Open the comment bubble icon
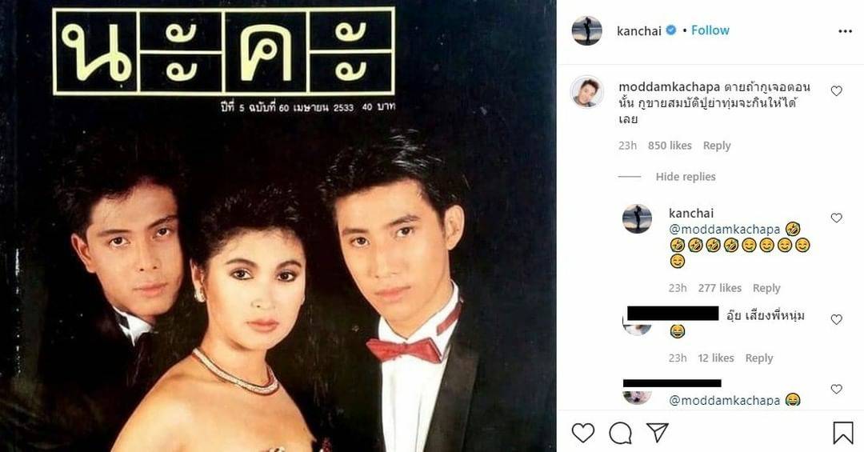Screen dimensions: 864x452 point(620,434)
